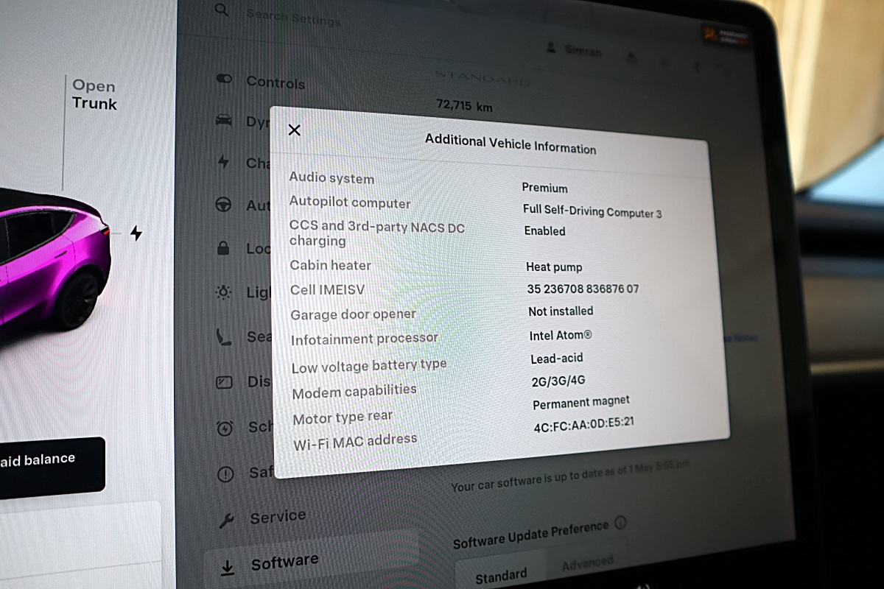
Task: Select the Charging lightning bolt sidebar icon
Action: coord(223,162)
